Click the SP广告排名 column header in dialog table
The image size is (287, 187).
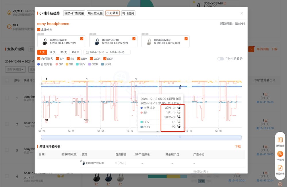[142, 154]
